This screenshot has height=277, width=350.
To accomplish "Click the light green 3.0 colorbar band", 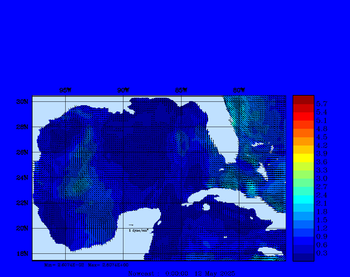I will 303,175.
